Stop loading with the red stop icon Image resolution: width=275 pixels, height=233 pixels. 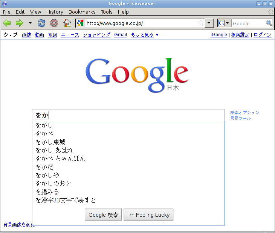[x=54, y=23]
